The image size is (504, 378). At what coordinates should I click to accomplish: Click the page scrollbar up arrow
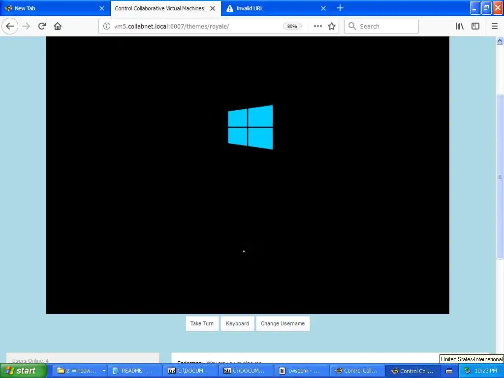point(500,41)
